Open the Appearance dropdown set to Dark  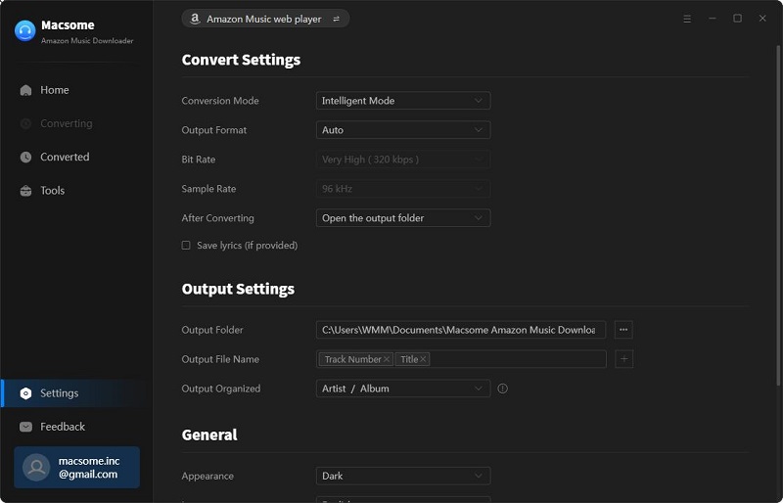click(x=403, y=476)
